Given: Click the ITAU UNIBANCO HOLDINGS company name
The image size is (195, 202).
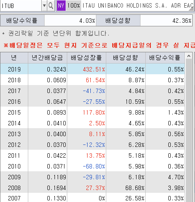Looking at the screenshot, I should click(x=138, y=6).
